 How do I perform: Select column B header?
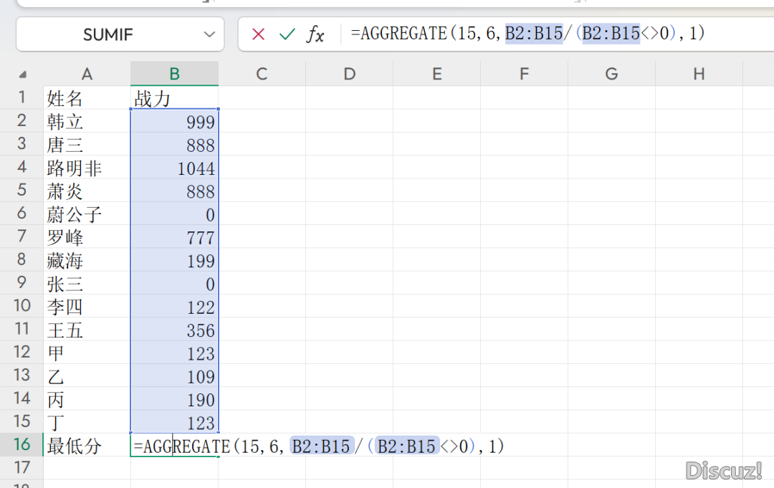click(174, 74)
